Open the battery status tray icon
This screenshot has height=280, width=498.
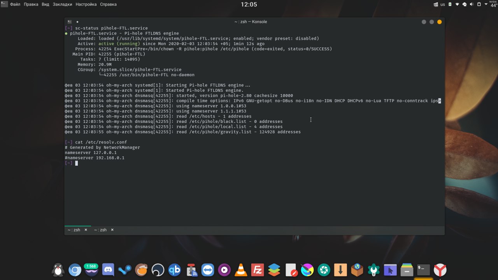pyautogui.click(x=451, y=4)
